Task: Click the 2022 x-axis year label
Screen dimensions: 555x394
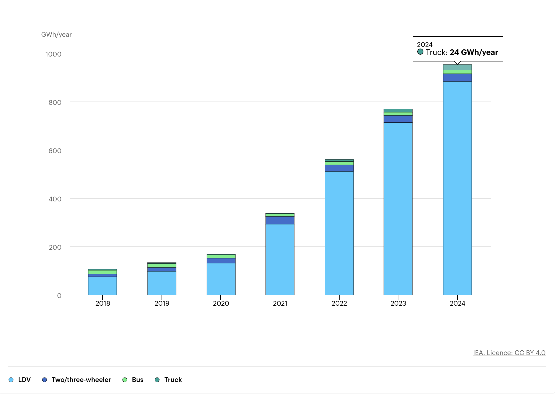Action: tap(339, 303)
